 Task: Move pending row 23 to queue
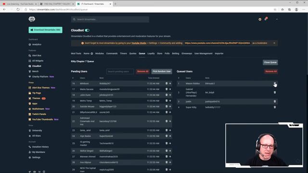click(170, 130)
